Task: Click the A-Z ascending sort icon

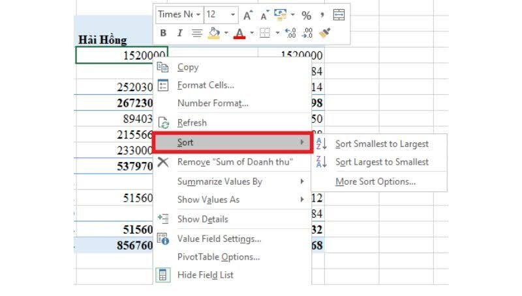Action: pos(321,144)
